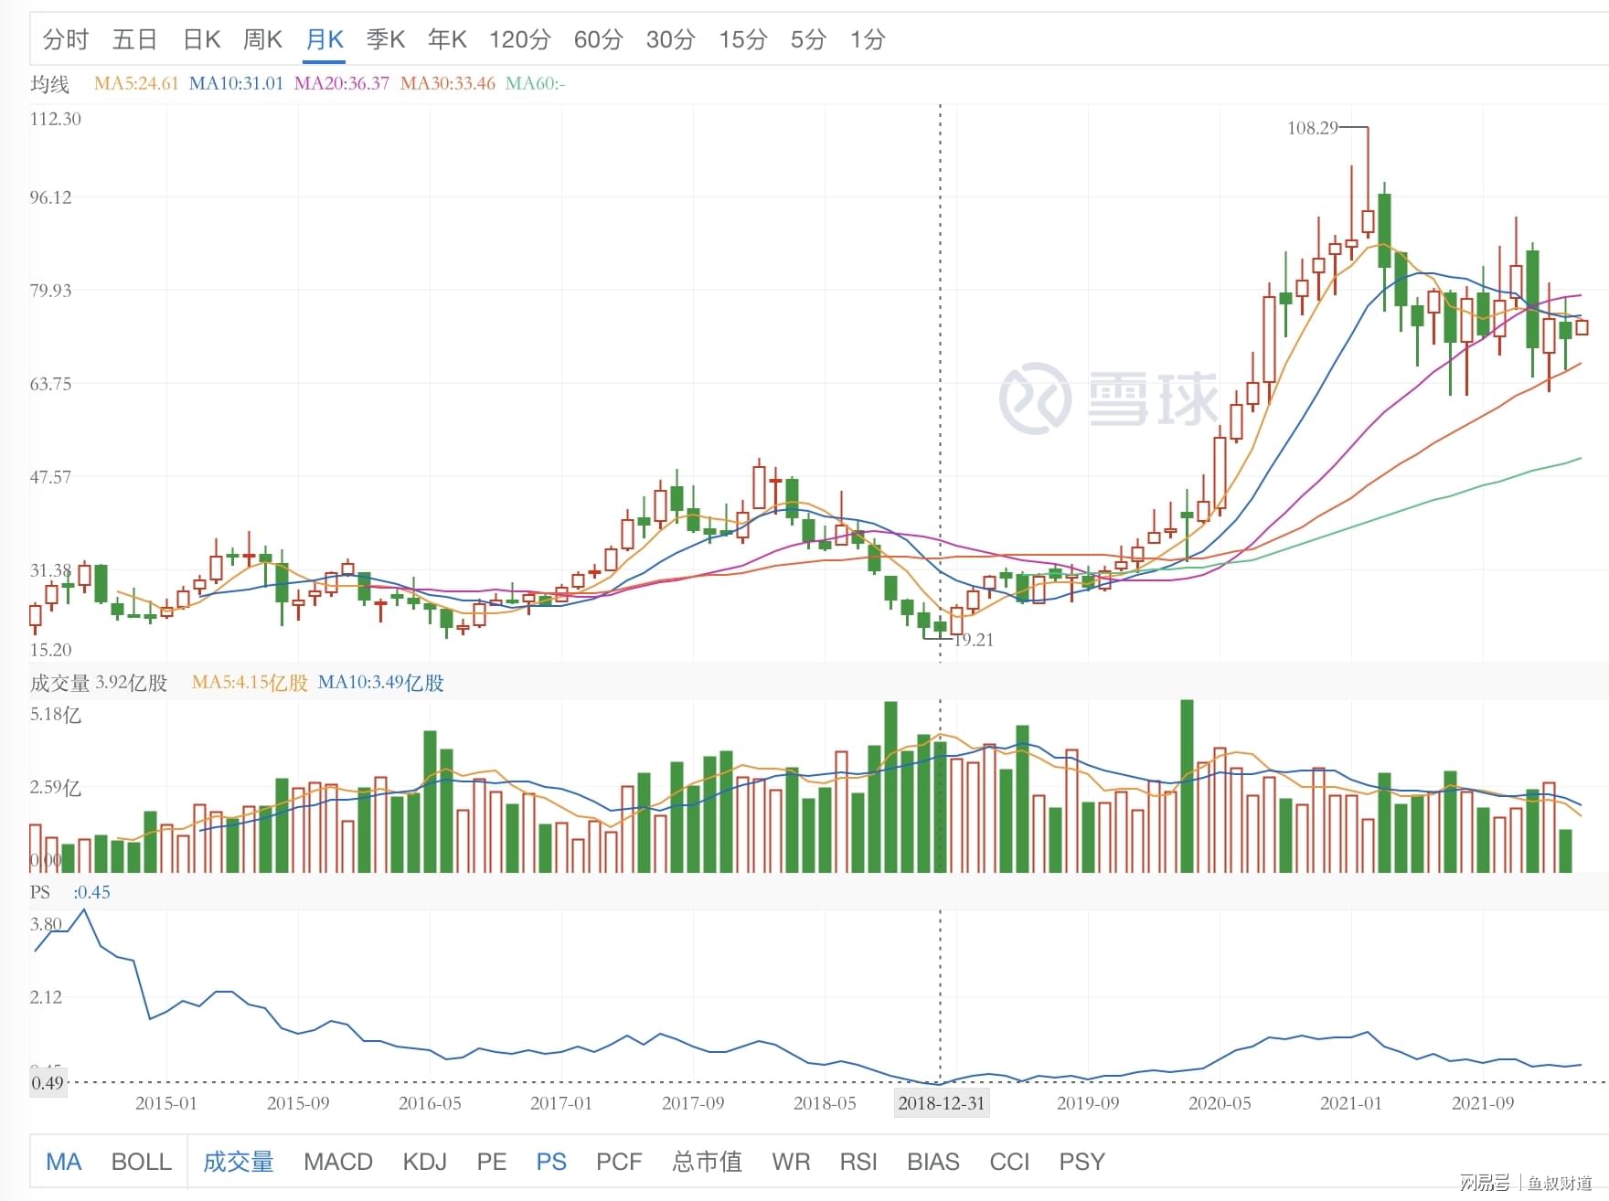Click the PS :0.45 value label
The image size is (1609, 1201).
pos(91,892)
